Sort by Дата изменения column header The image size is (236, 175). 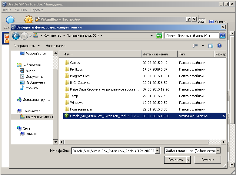tap(159, 54)
